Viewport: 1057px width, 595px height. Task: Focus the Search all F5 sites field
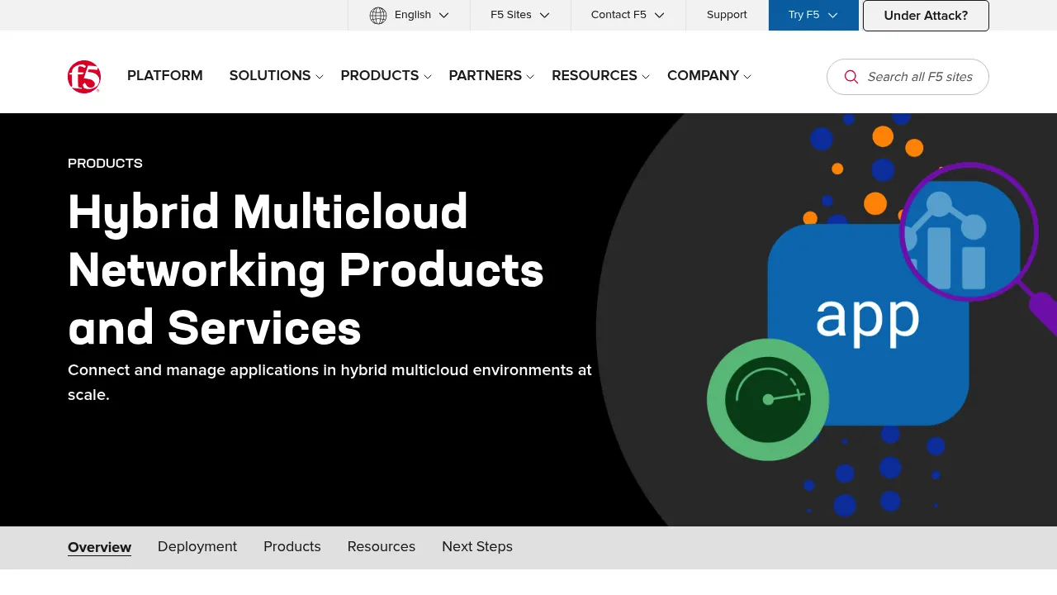pyautogui.click(x=908, y=77)
